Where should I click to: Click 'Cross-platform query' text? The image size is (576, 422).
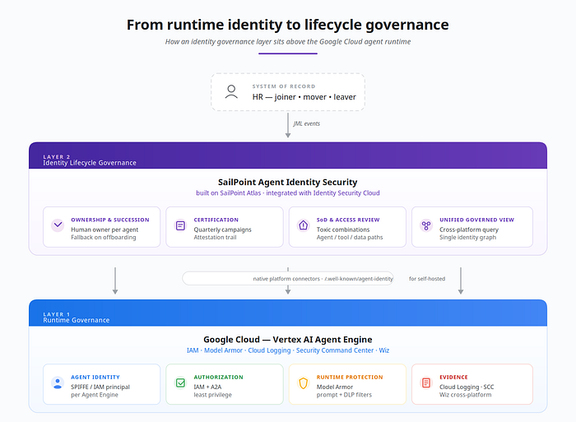click(469, 230)
